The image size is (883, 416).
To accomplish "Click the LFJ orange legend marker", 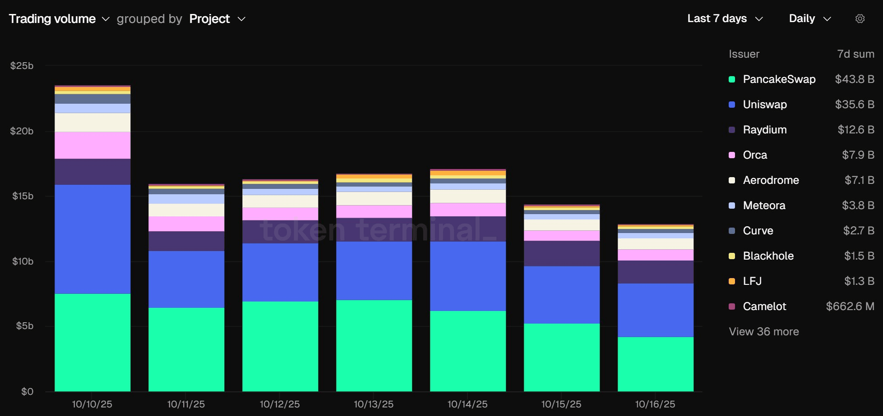I will 732,281.
